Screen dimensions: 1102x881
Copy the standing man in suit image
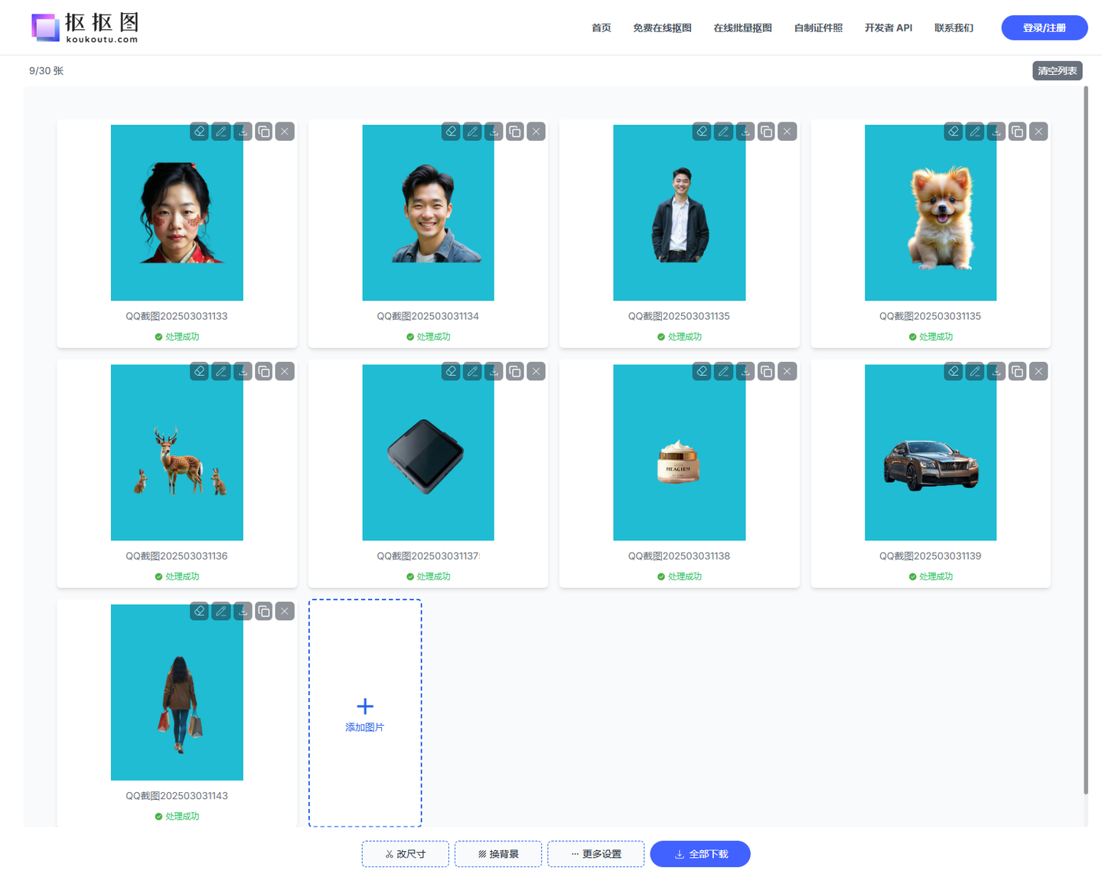pos(766,132)
